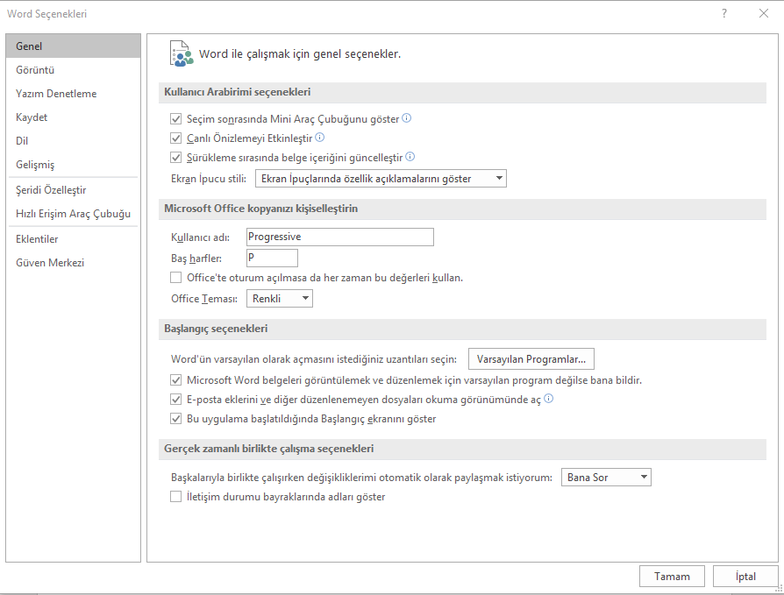The width and height of the screenshot is (784, 595).
Task: Open the Bana Sor sharing dropdown
Action: click(x=606, y=478)
